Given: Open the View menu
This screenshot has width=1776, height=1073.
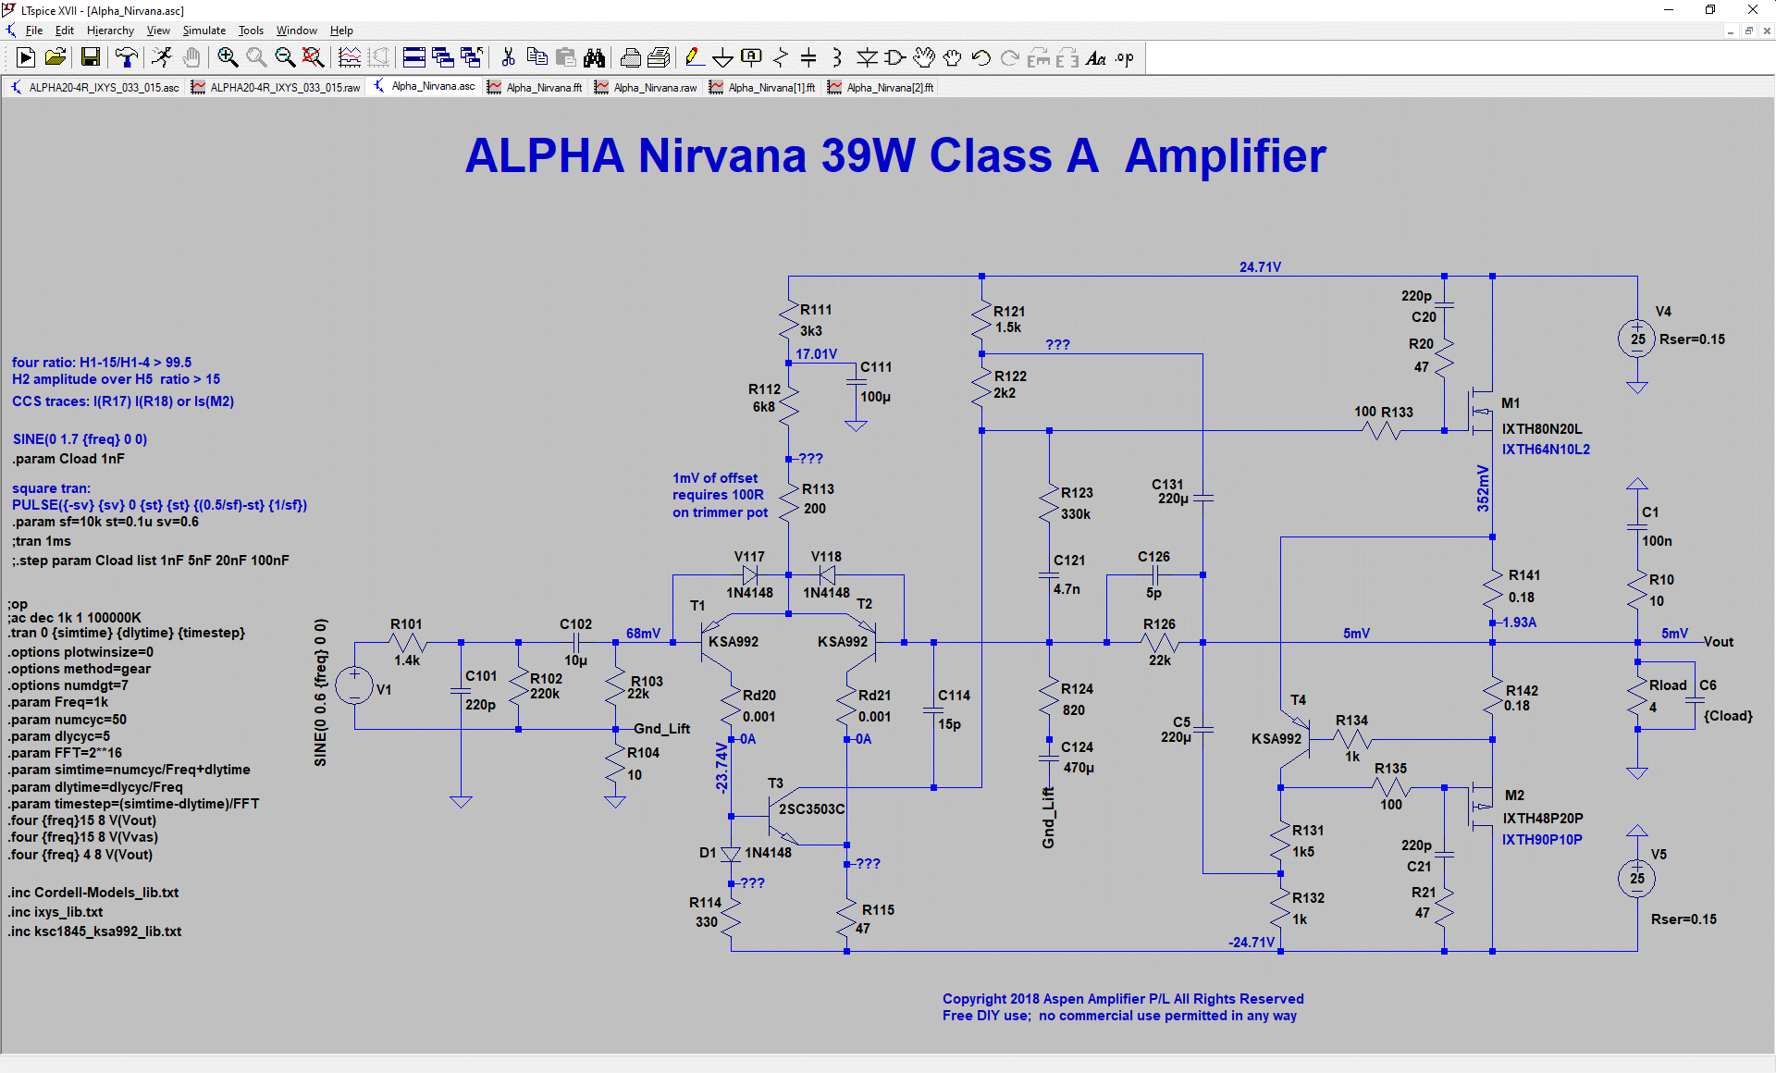Looking at the screenshot, I should 158,31.
